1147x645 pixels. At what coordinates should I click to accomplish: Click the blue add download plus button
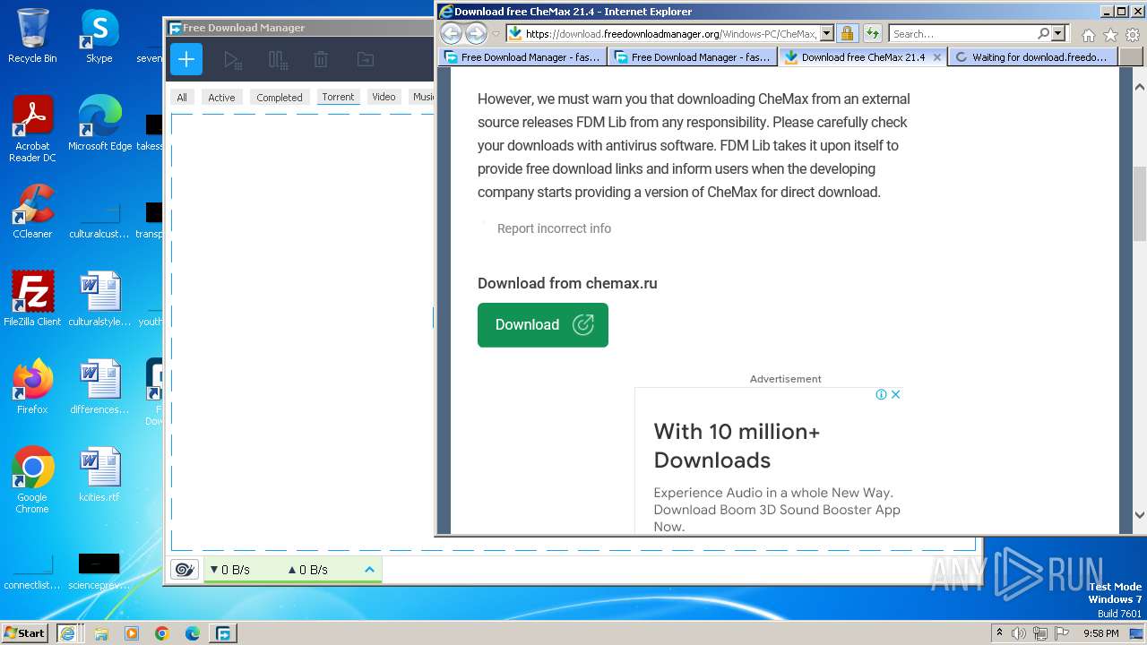click(186, 60)
